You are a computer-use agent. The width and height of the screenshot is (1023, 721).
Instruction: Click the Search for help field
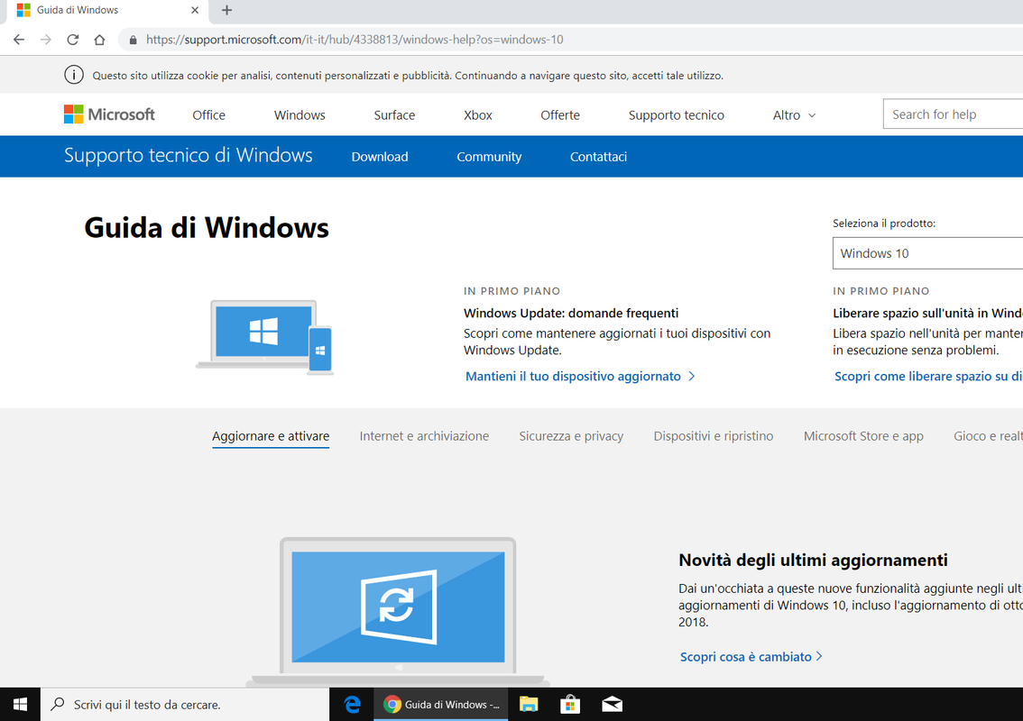953,114
